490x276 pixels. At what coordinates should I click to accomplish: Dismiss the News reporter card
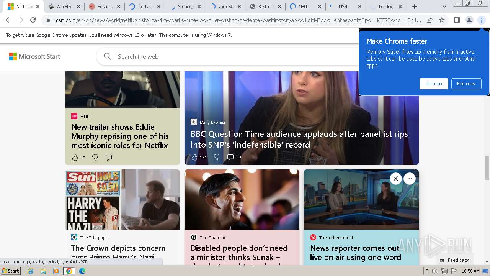coord(396,179)
